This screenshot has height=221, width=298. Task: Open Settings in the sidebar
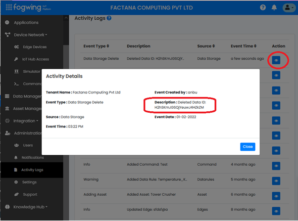(x=29, y=182)
